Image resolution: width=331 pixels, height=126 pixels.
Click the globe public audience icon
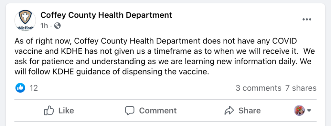coord(58,26)
